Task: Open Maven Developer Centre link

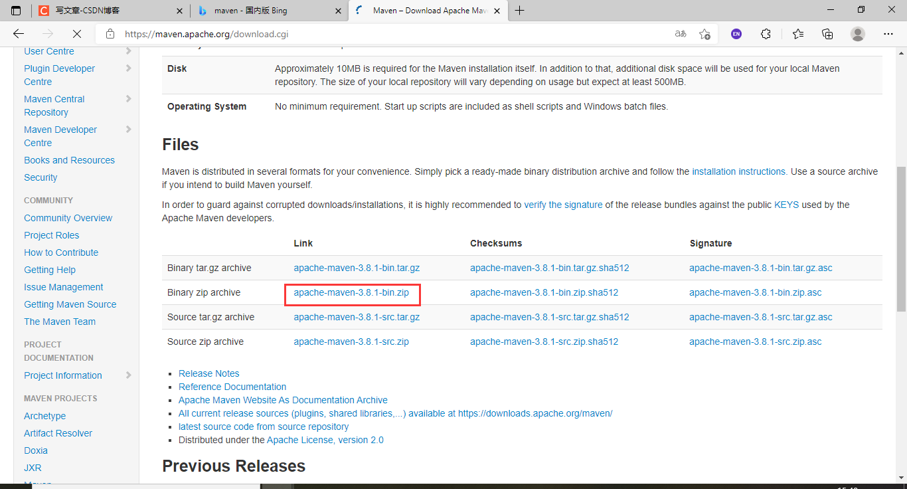Action: pyautogui.click(x=60, y=136)
